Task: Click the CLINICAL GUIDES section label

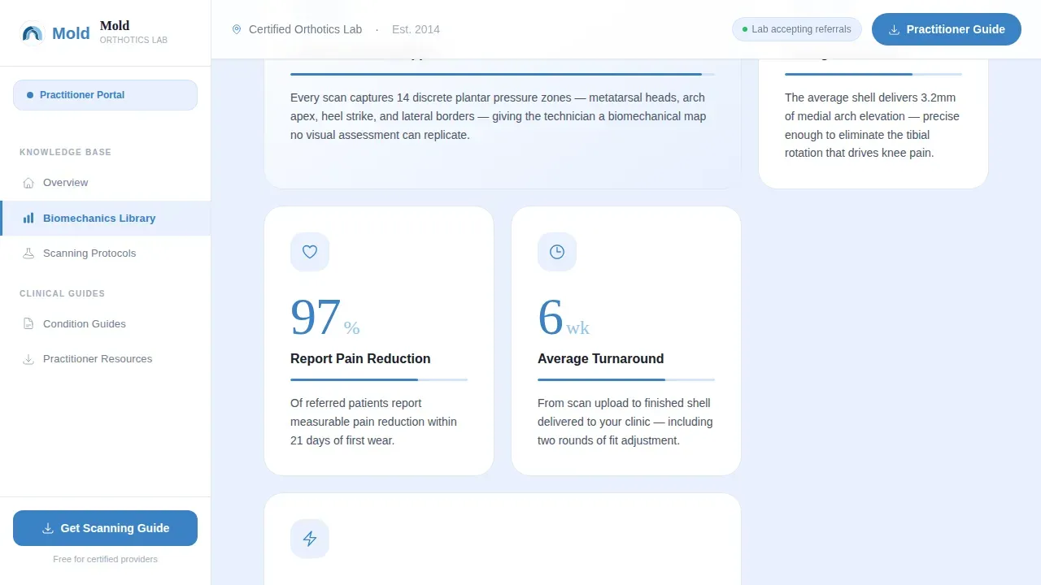Action: tap(62, 293)
